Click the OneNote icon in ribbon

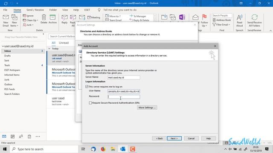(x=182, y=17)
